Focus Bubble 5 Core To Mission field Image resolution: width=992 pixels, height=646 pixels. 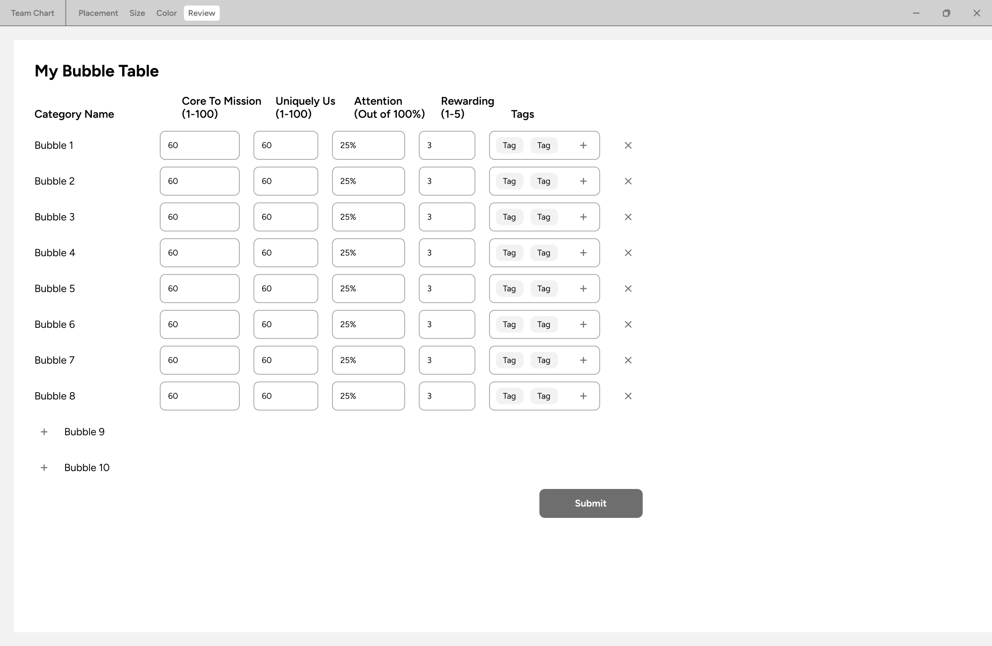(200, 289)
